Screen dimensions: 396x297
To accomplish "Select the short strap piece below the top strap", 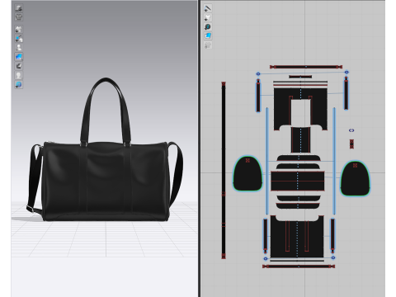I will [300, 77].
